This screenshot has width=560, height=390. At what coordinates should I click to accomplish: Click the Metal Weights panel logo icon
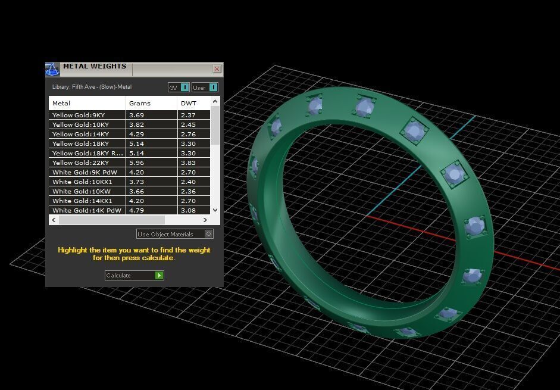tap(52, 69)
